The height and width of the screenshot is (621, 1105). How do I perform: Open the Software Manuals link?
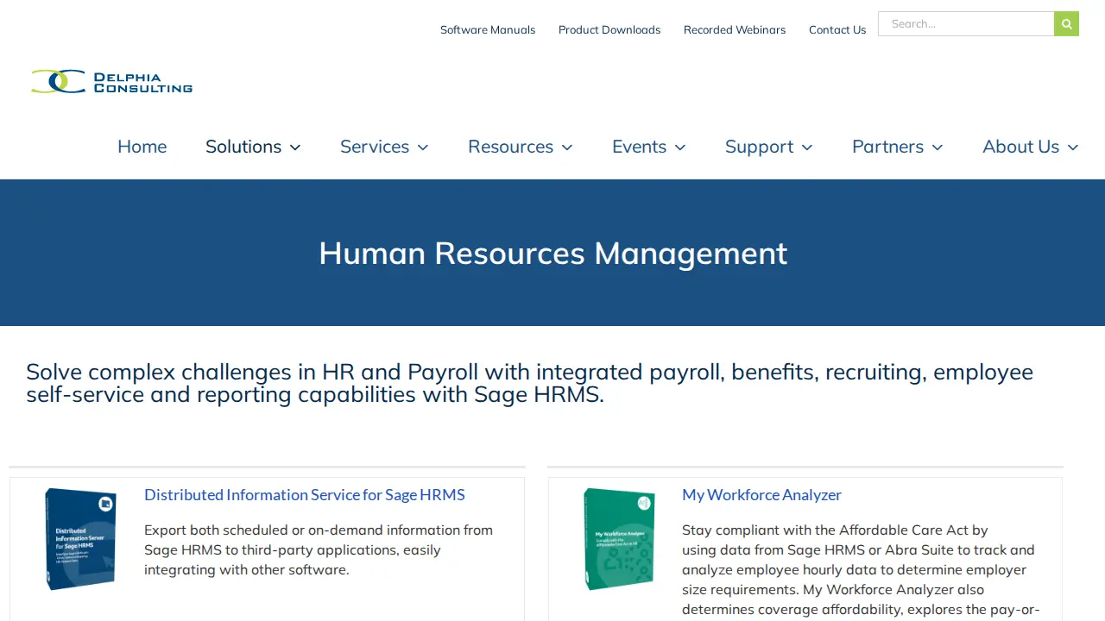click(x=488, y=30)
